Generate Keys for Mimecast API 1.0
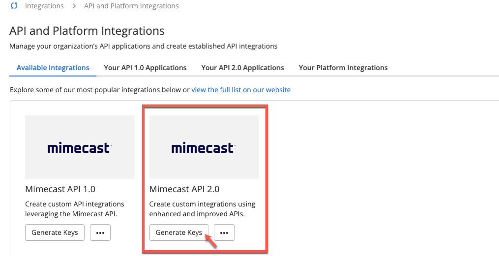This screenshot has height=256, width=499. click(55, 232)
